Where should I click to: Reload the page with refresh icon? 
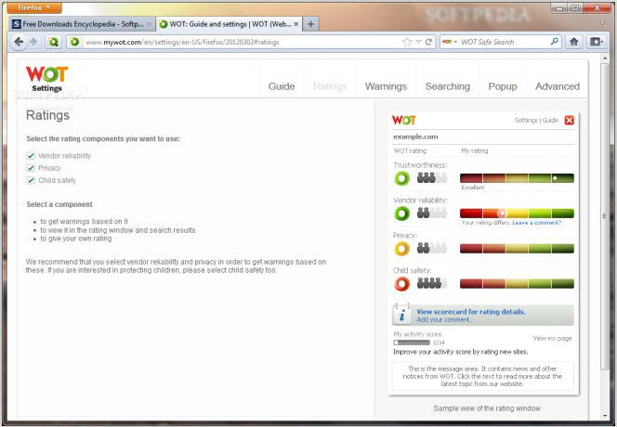429,42
